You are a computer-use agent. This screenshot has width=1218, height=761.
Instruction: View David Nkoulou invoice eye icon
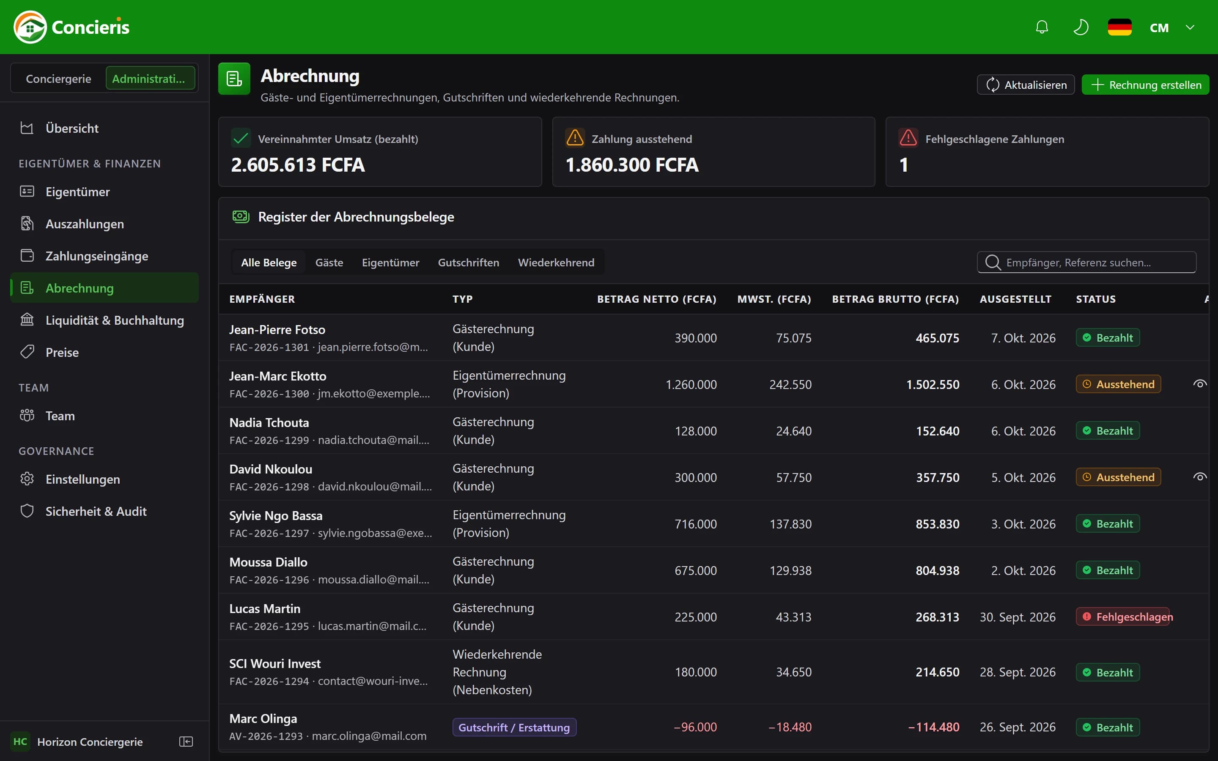pos(1200,477)
